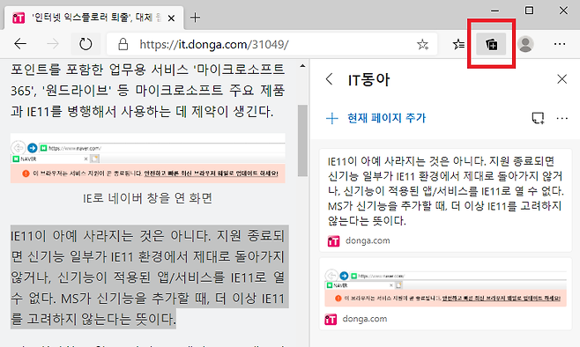Add this page to favorites star
This screenshot has height=347, width=580.
(422, 44)
